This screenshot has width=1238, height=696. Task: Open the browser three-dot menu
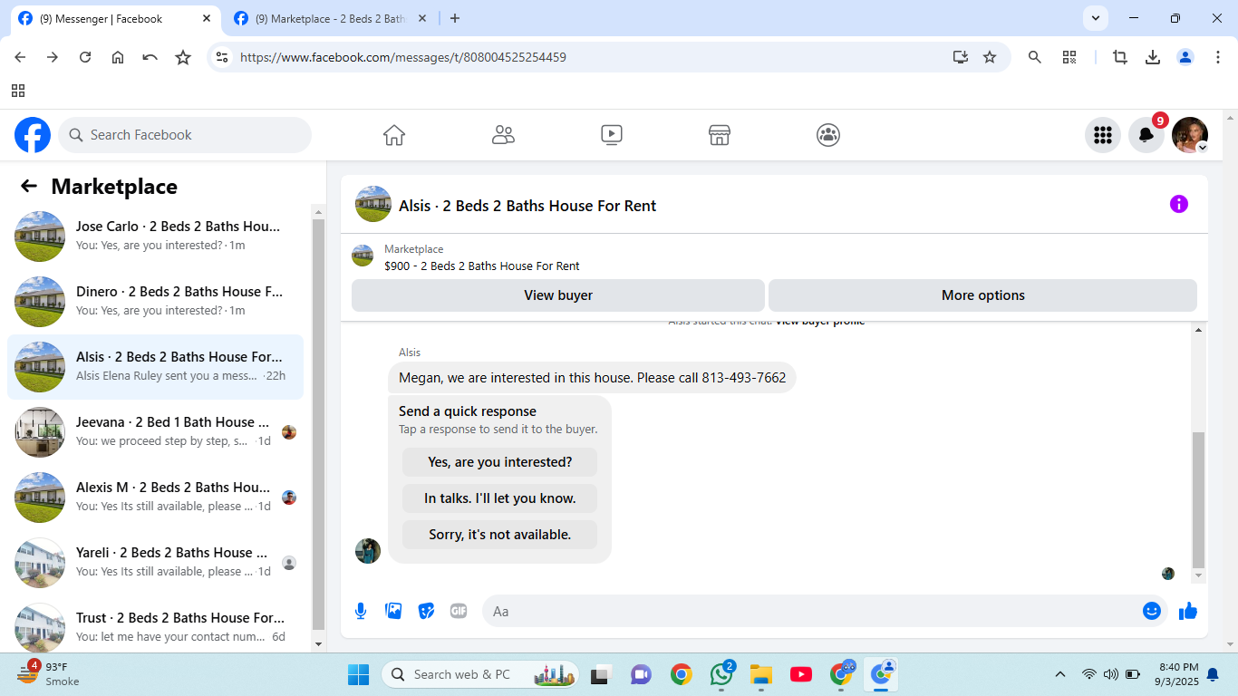1218,57
